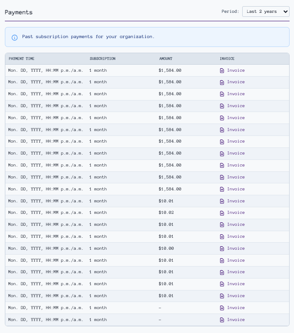Select '1 month' in the $10.00 row
This screenshot has height=333, width=294.
(x=98, y=248)
